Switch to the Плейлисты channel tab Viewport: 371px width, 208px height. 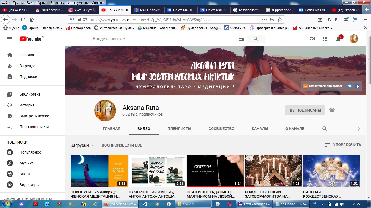pos(179,129)
